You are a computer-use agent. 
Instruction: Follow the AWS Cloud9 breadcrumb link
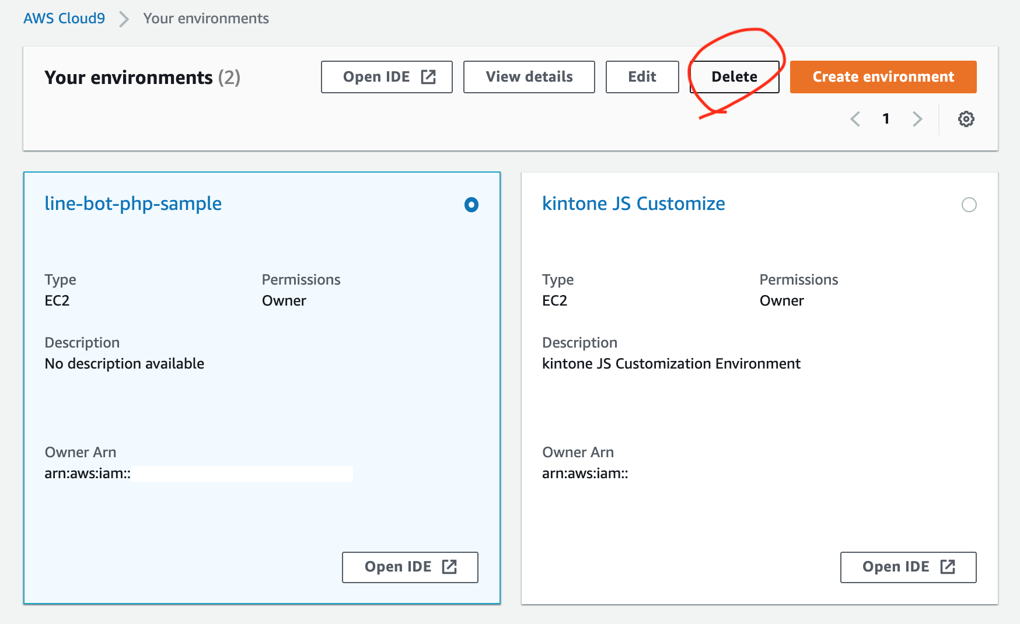[64, 19]
